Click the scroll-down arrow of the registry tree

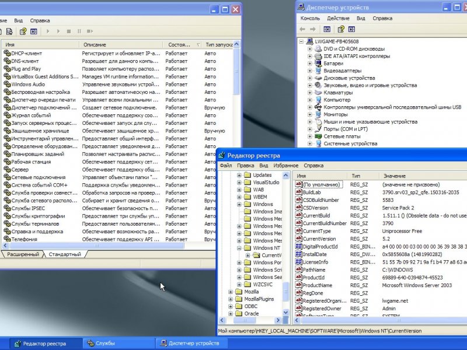[285, 313]
